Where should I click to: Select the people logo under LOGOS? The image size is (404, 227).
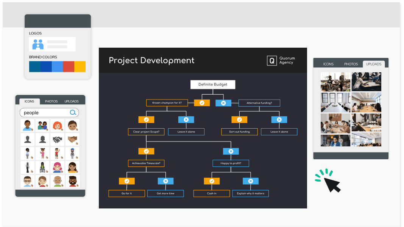tap(38, 44)
